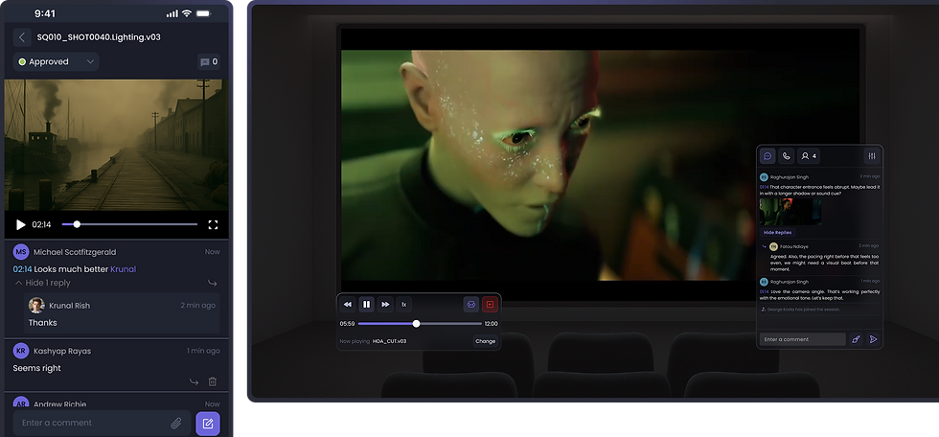Image resolution: width=939 pixels, height=437 pixels.
Task: Show the 4 session participants
Action: pyautogui.click(x=809, y=156)
